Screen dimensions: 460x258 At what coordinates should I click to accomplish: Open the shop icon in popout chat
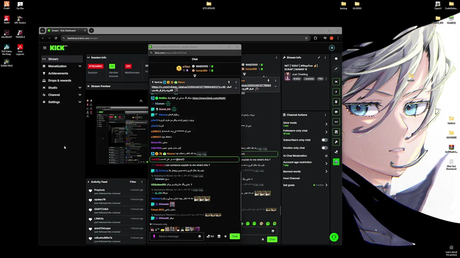tap(219, 236)
